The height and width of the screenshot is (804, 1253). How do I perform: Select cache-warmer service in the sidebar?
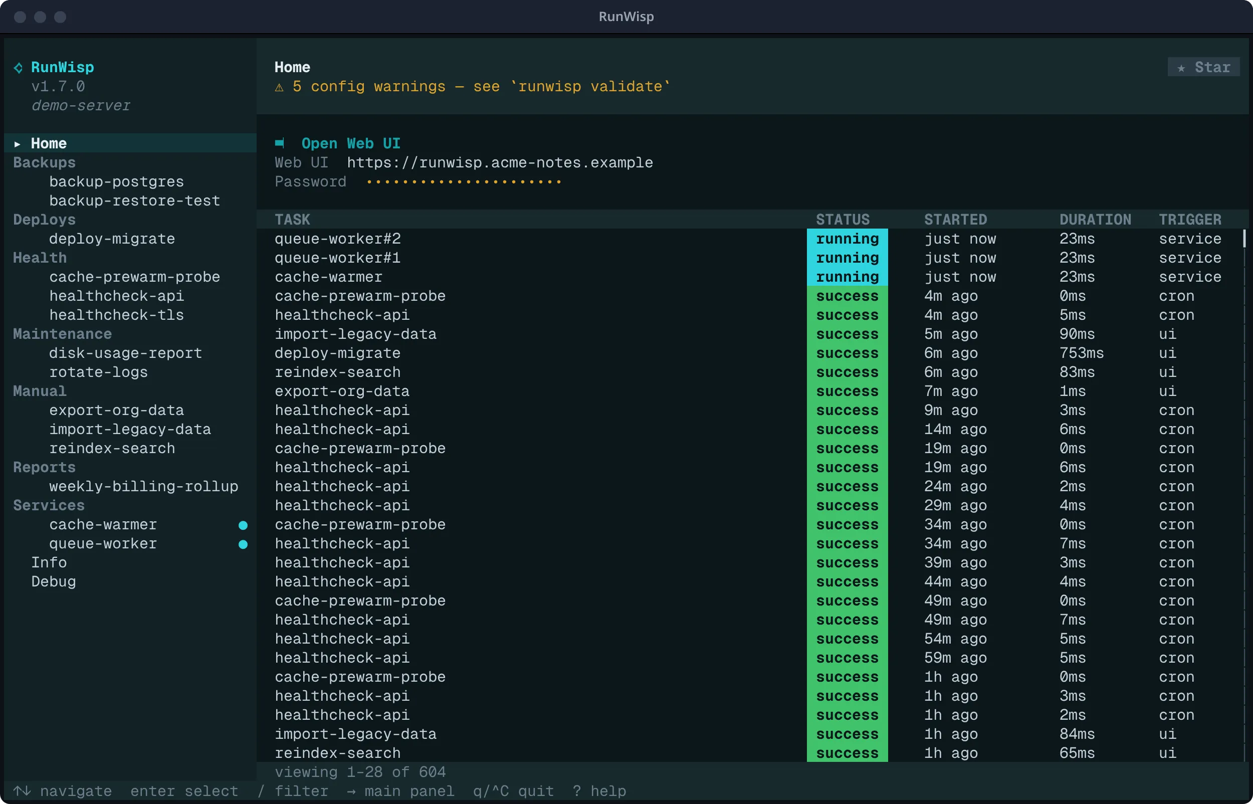tap(103, 525)
